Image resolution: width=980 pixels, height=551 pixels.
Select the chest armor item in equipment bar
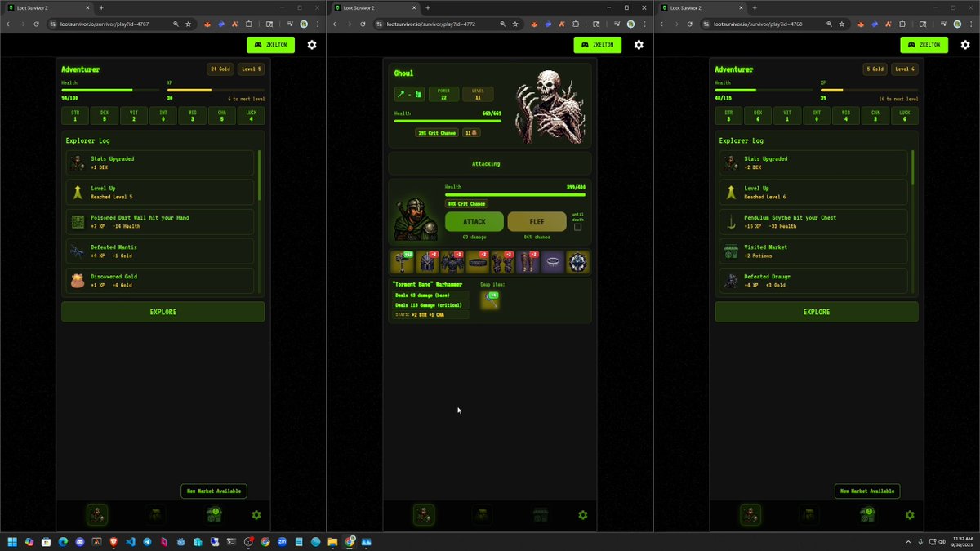pos(453,262)
